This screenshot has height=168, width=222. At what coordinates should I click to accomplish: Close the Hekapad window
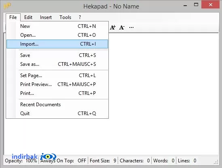point(211,5)
